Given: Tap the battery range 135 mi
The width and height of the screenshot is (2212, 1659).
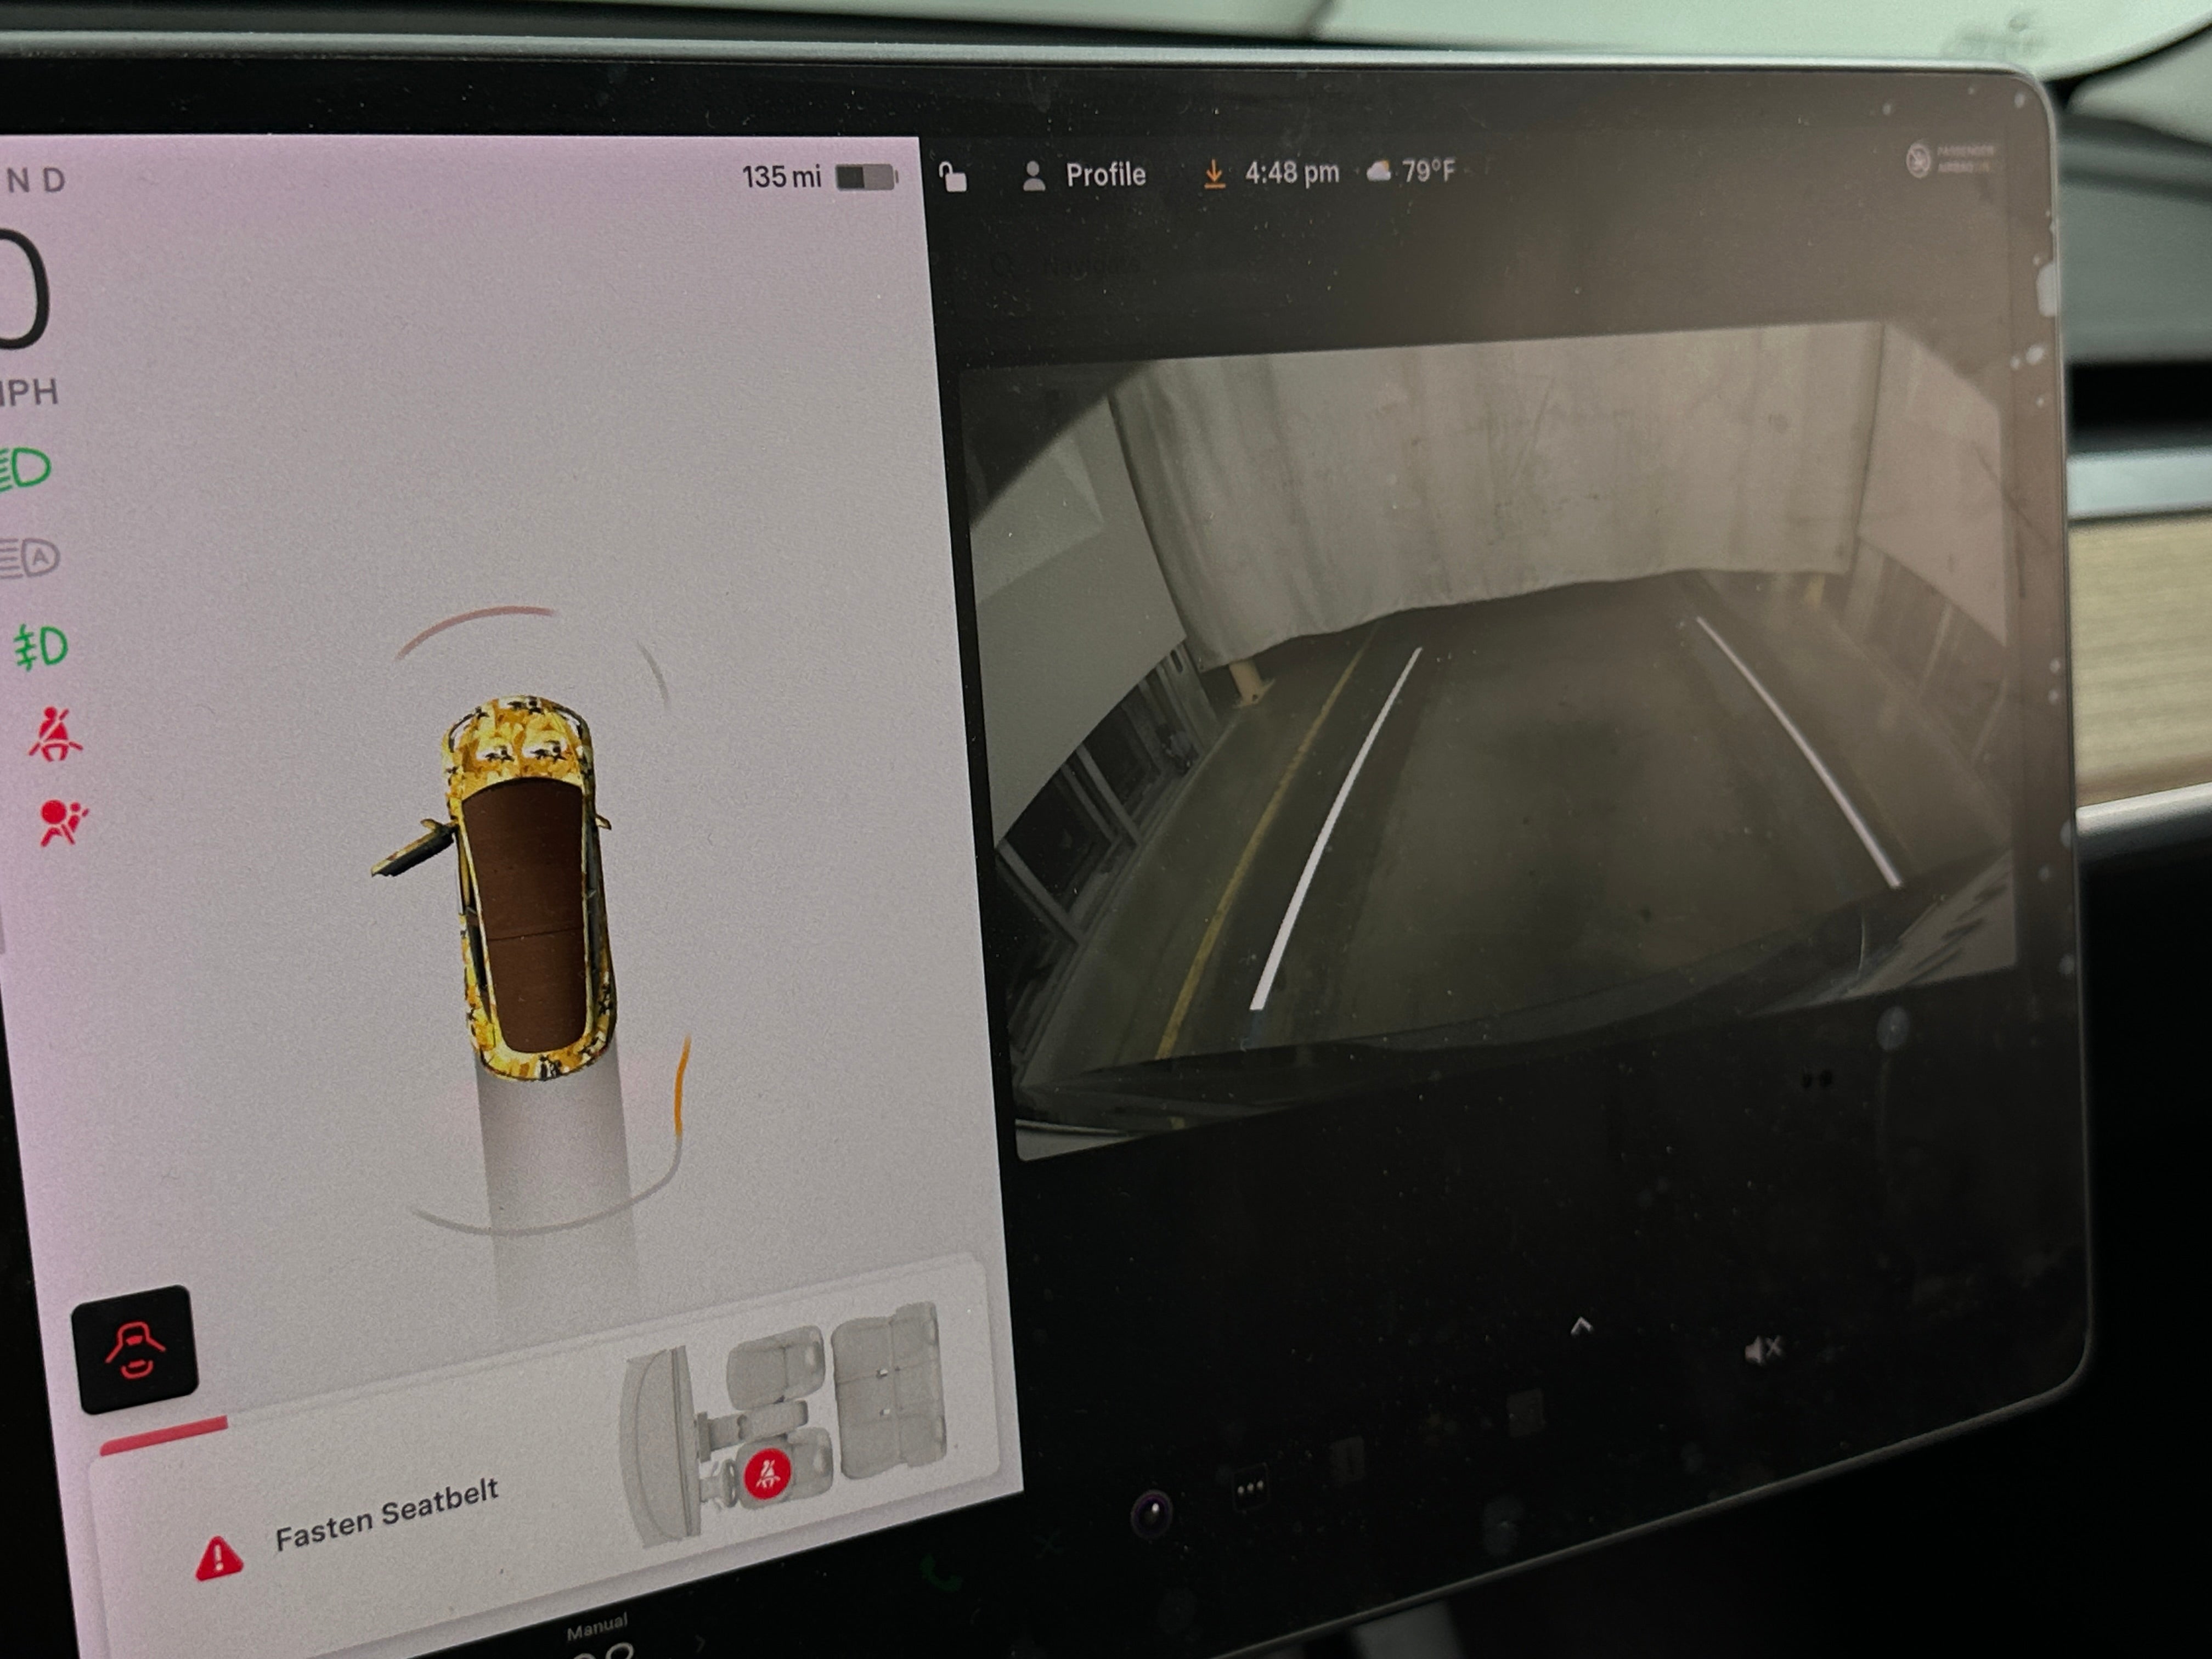Looking at the screenshot, I should [781, 177].
